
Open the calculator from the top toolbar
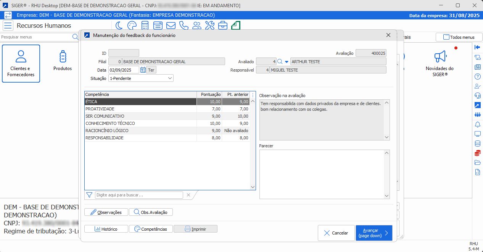(x=145, y=26)
